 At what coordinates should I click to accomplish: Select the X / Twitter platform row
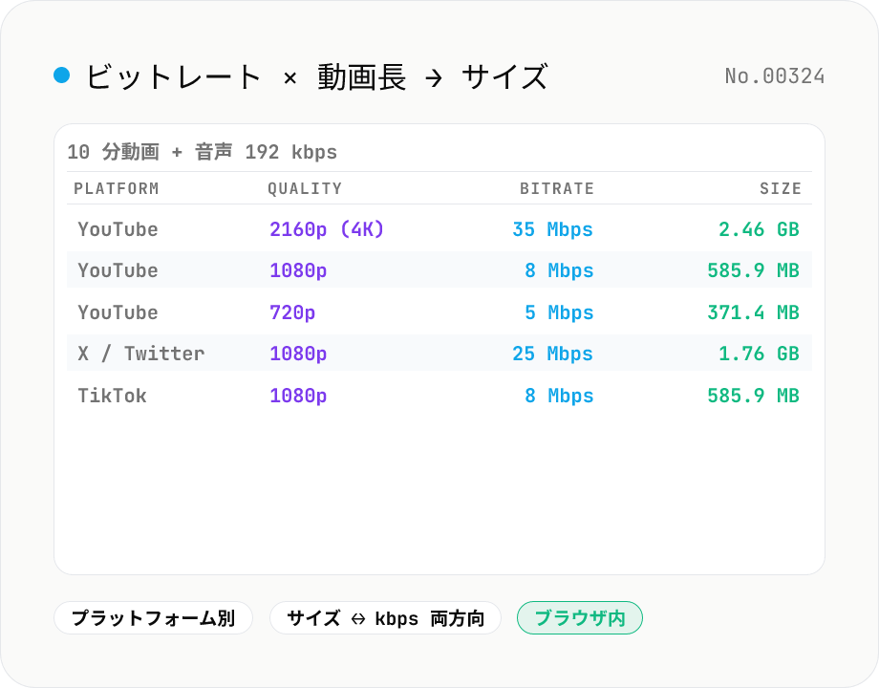click(x=439, y=354)
